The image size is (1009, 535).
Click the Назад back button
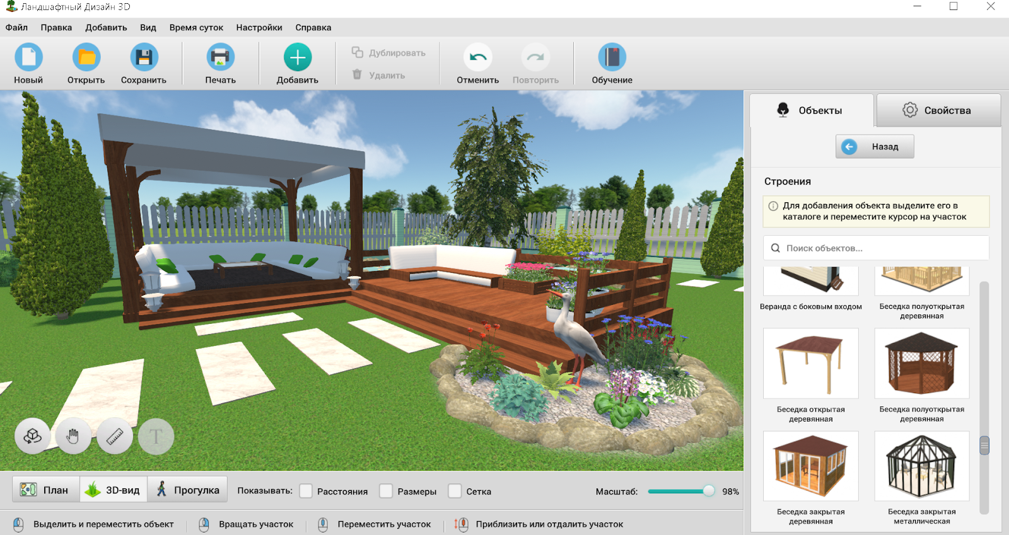click(875, 147)
